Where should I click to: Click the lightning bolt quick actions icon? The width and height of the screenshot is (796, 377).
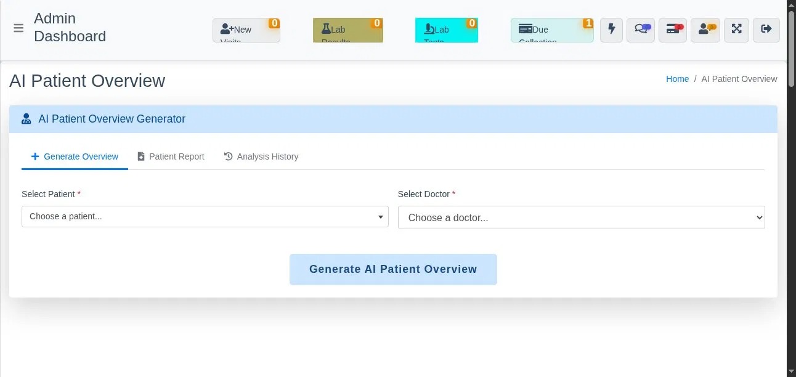point(612,30)
